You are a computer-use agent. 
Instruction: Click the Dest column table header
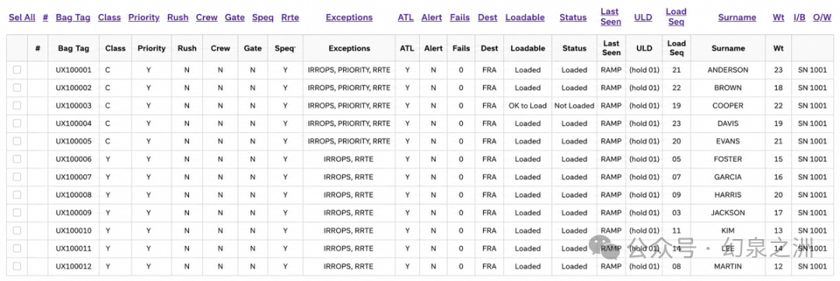[489, 48]
